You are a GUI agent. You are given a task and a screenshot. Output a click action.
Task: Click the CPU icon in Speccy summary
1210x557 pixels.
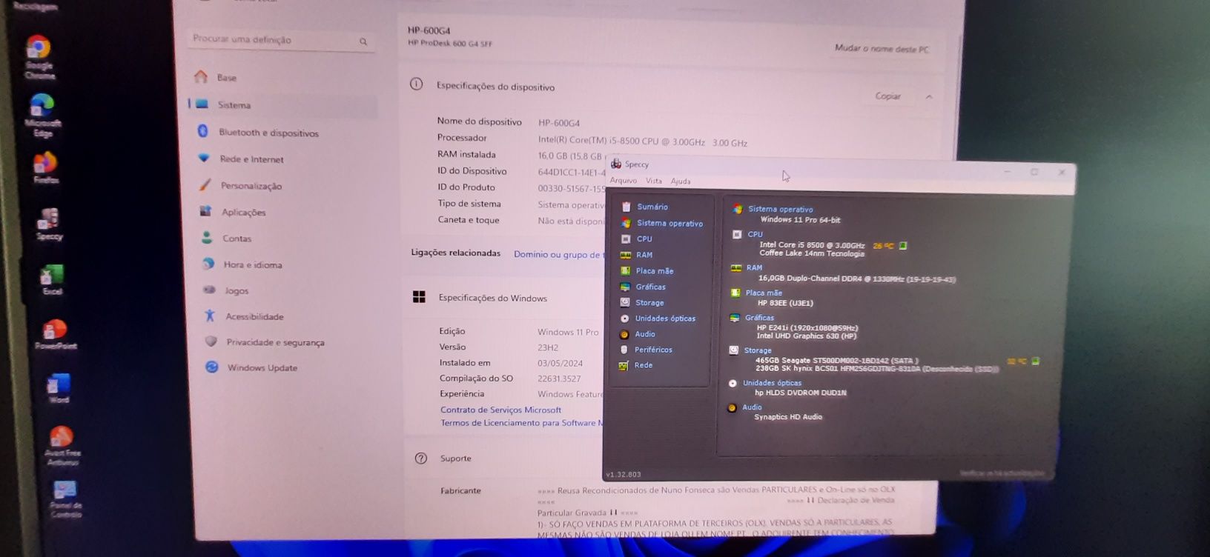tap(737, 234)
